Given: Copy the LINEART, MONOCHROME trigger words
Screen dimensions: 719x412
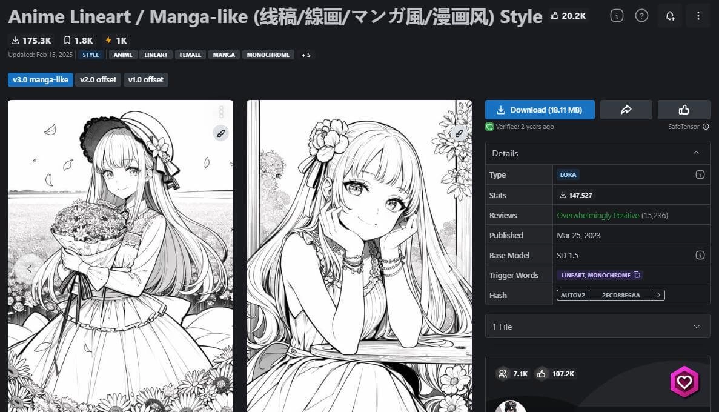Looking at the screenshot, I should [x=637, y=275].
